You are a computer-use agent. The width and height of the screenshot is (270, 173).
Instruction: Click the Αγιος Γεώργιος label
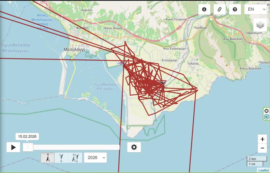pyautogui.click(x=176, y=19)
